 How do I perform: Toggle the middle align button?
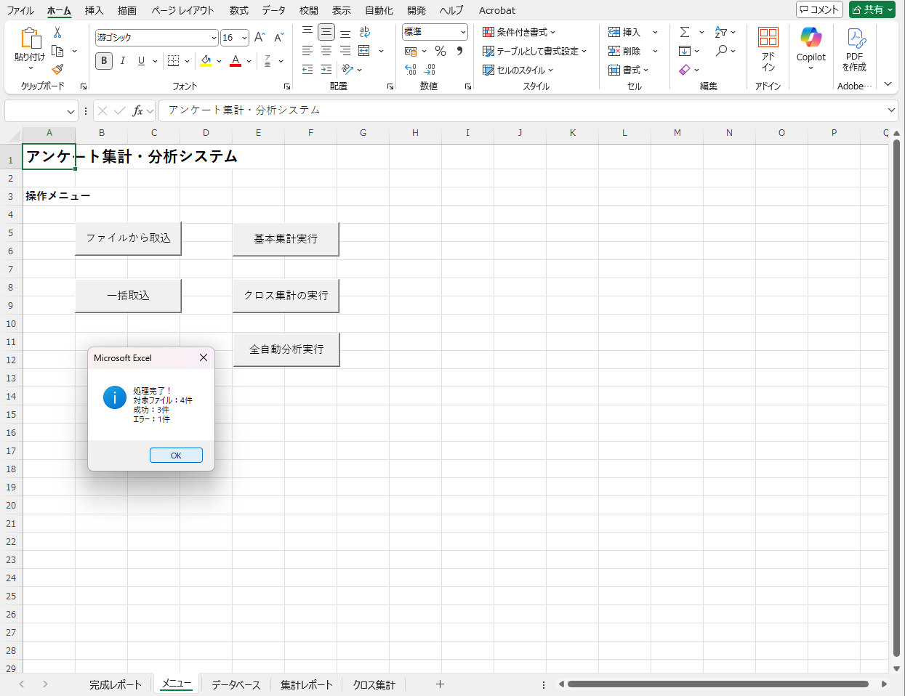(326, 32)
